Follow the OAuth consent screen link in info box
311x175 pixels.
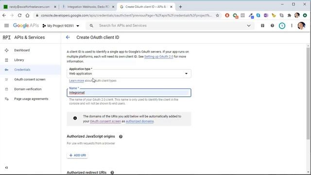(105, 121)
